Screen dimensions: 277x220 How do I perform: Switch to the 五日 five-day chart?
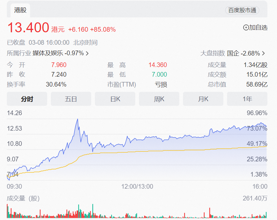point(71,99)
